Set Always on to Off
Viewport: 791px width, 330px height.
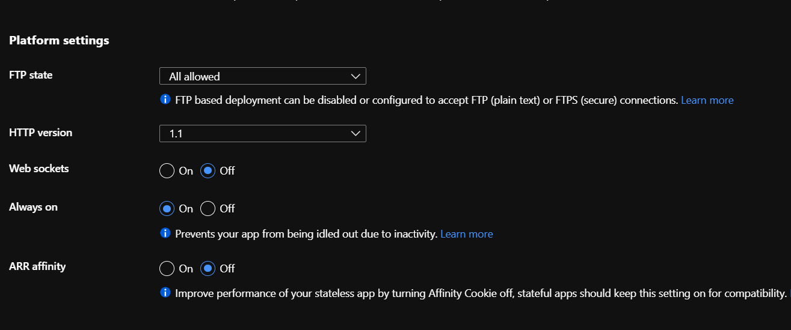coord(208,209)
